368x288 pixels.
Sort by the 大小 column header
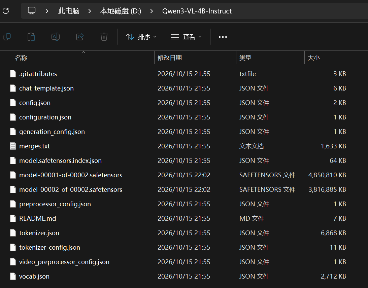tap(313, 58)
